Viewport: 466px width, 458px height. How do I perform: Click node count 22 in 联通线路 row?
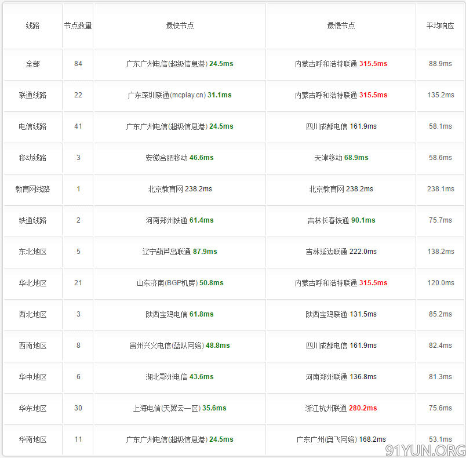[x=78, y=95]
